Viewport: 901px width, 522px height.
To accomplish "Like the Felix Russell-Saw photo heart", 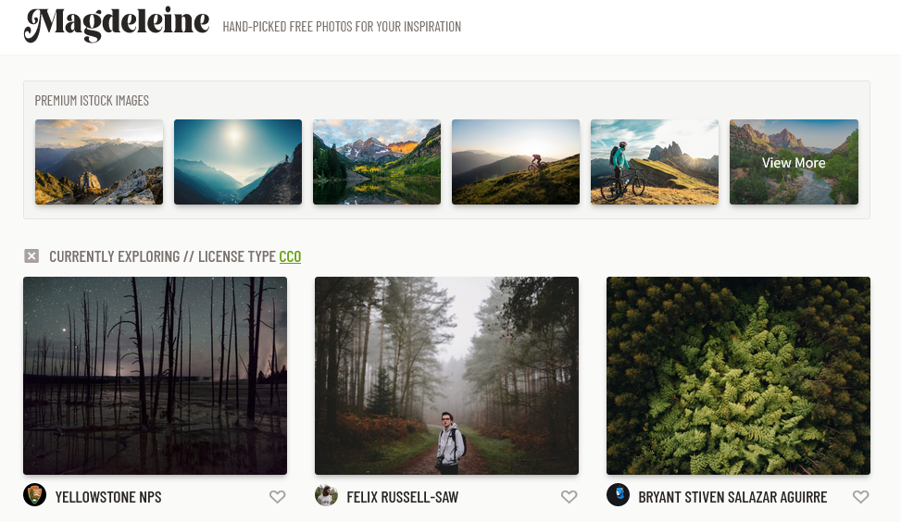I will tap(569, 497).
